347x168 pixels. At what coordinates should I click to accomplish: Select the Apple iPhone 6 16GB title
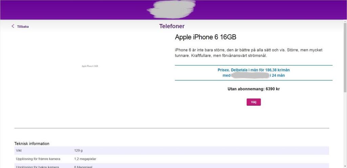point(206,37)
